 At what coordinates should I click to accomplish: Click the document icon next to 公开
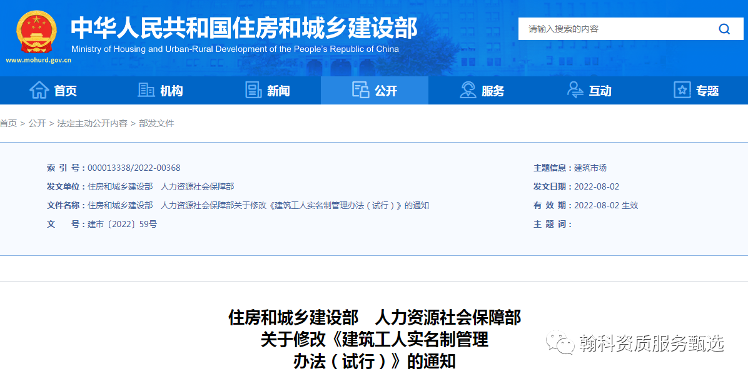[x=361, y=90]
